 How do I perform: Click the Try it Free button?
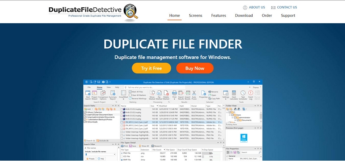tap(151, 68)
